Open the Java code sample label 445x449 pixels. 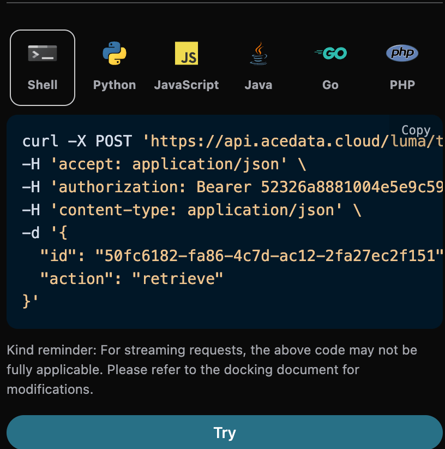tap(258, 85)
